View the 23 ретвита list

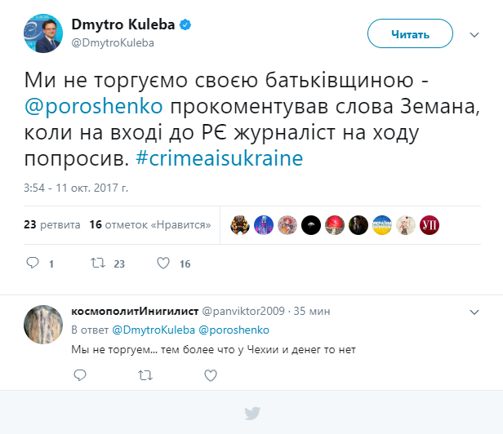pos(52,224)
